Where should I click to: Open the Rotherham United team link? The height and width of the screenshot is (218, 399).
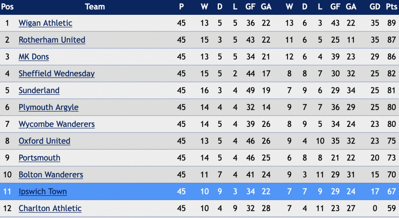tap(52, 40)
